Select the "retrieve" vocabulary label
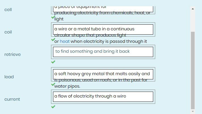This screenshot has height=114, width=202. (x=12, y=54)
